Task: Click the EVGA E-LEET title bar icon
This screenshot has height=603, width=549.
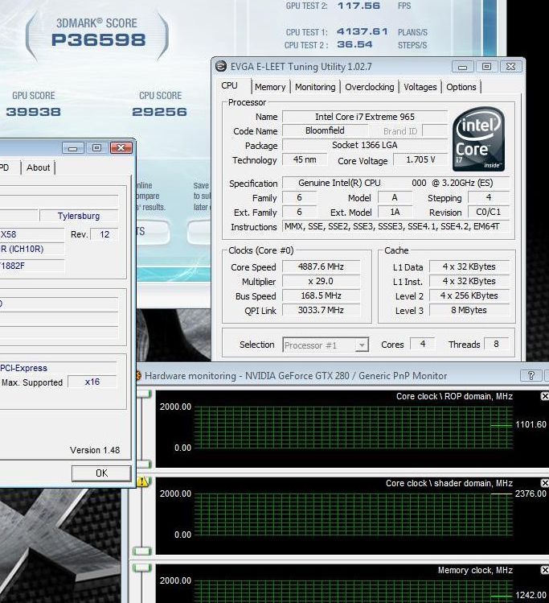Action: tap(221, 66)
